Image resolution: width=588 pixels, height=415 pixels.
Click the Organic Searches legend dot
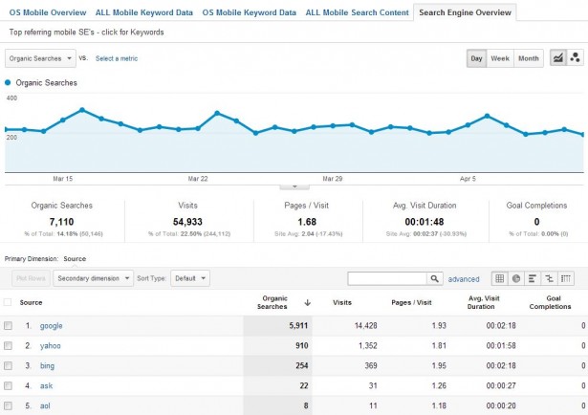click(8, 82)
